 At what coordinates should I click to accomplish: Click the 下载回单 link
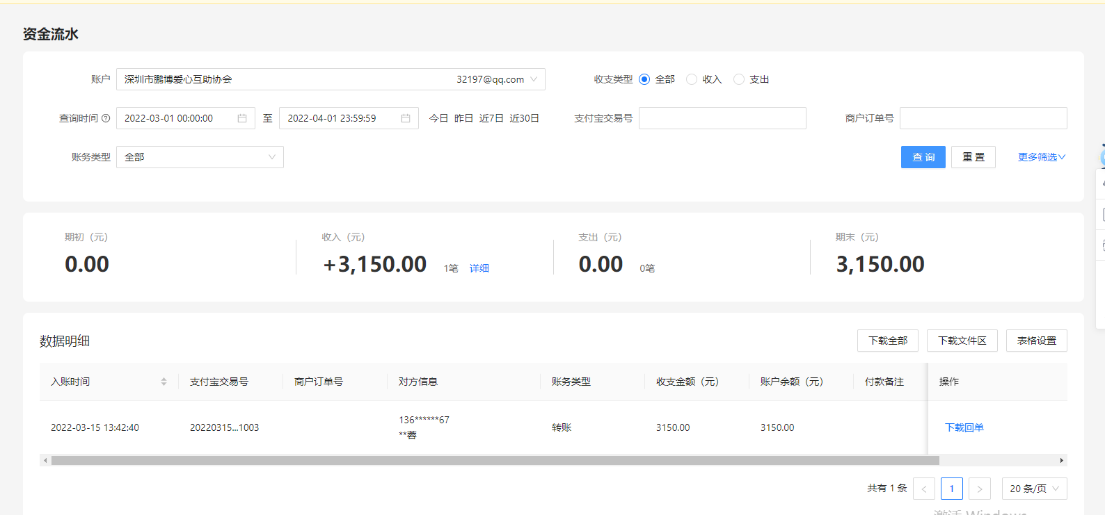click(x=964, y=427)
